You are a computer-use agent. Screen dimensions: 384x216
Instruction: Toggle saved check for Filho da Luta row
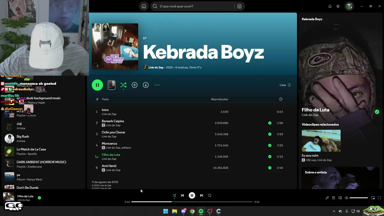[270, 157]
